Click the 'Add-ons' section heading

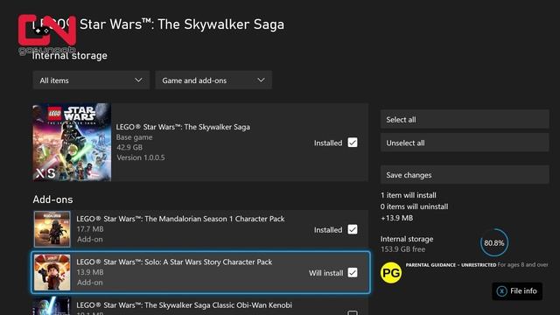52,199
